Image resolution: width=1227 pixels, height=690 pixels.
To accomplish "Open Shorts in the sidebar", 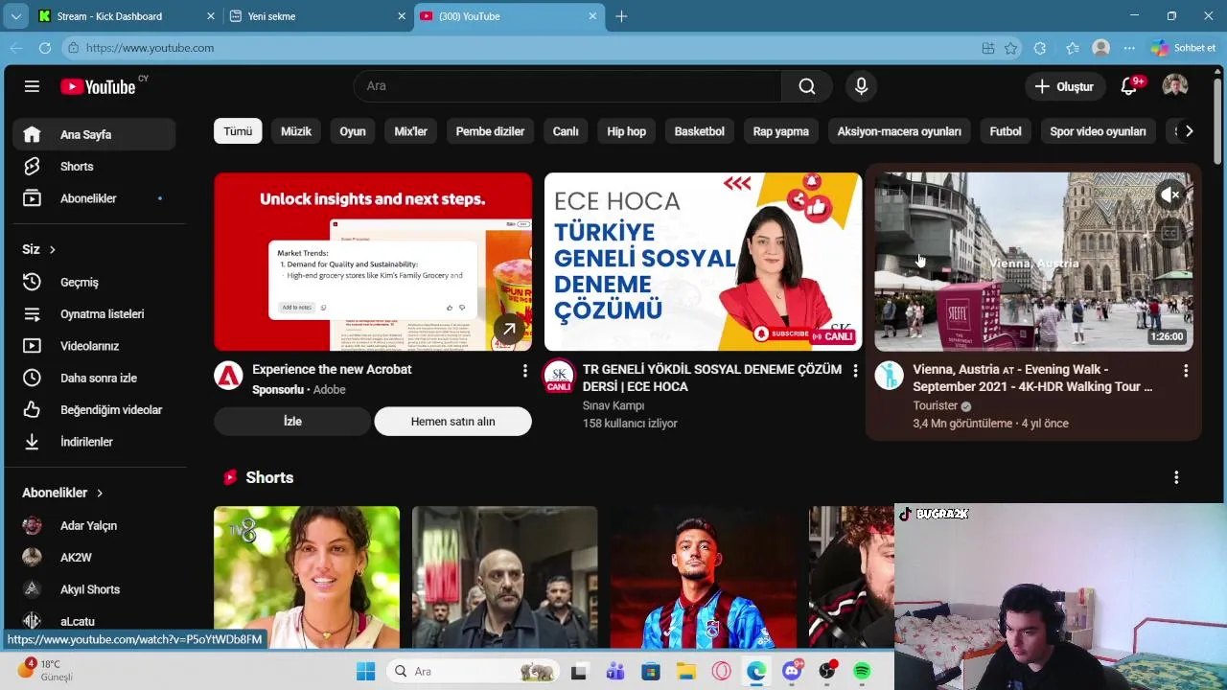I will point(94,167).
